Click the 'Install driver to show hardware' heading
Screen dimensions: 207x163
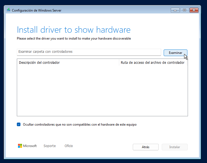pyautogui.click(x=74, y=30)
